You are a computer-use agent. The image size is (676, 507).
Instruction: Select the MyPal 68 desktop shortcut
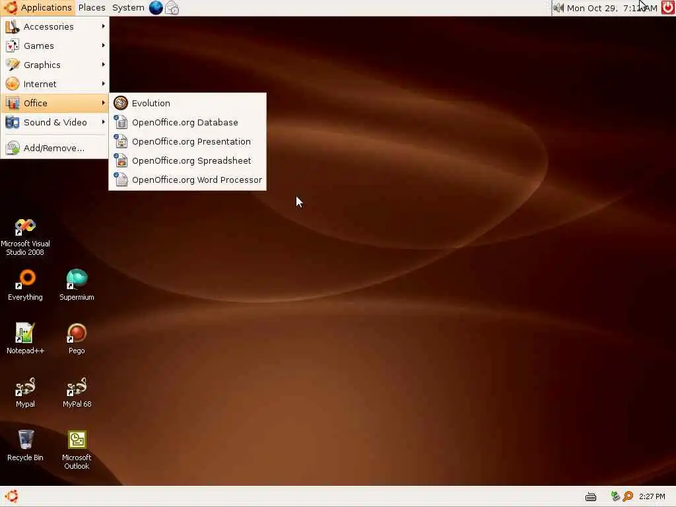point(77,392)
